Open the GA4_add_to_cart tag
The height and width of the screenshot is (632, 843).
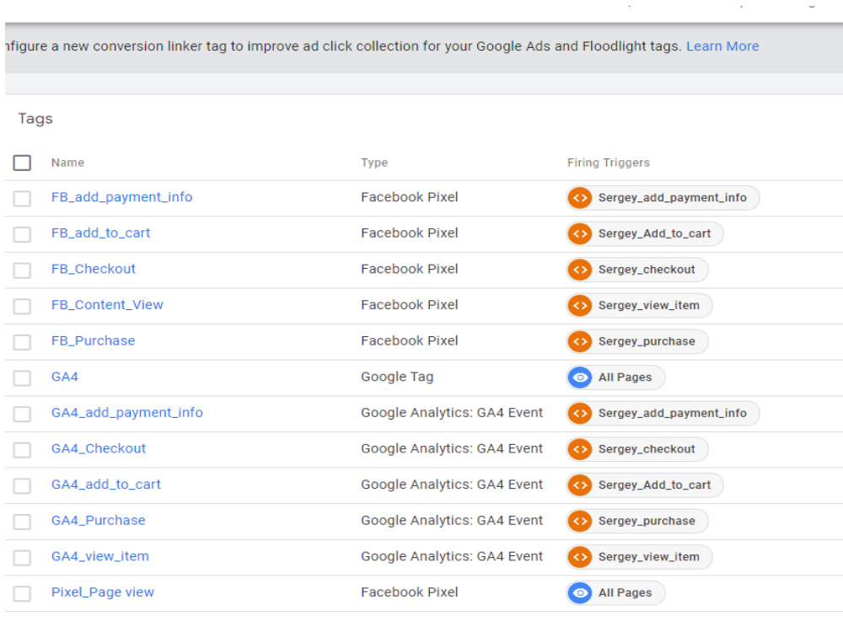pos(106,485)
